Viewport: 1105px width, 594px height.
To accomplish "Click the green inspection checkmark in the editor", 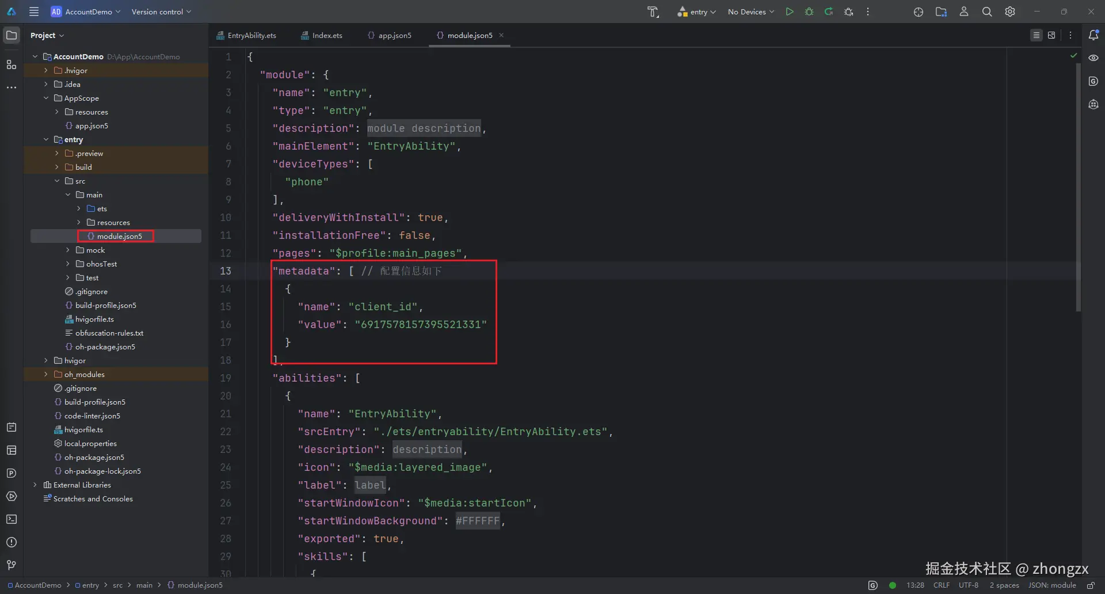I will (x=1073, y=56).
